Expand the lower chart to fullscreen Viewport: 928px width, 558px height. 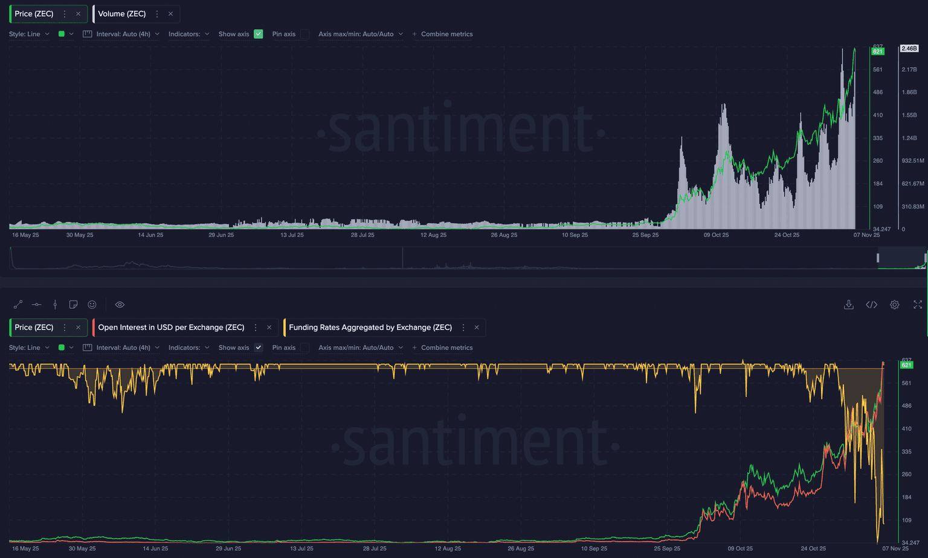(x=918, y=305)
